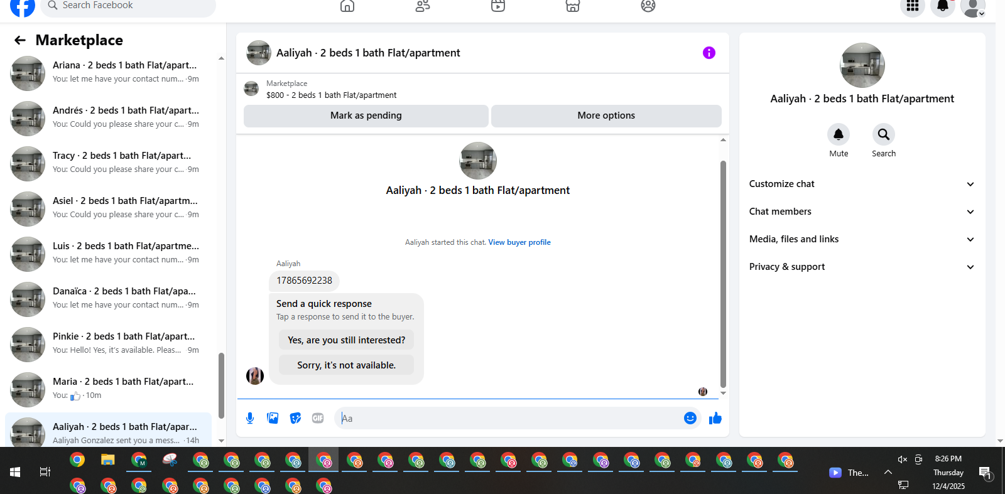Open the conversation with Maria
This screenshot has height=494, width=1005.
(x=108, y=389)
